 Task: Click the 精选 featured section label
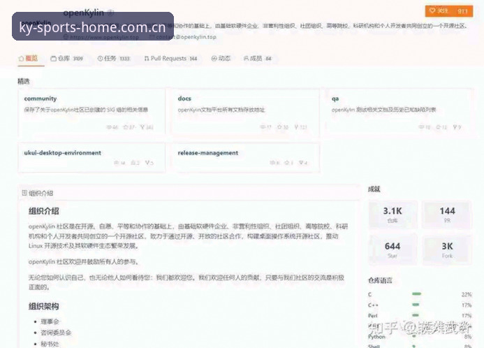(x=24, y=81)
